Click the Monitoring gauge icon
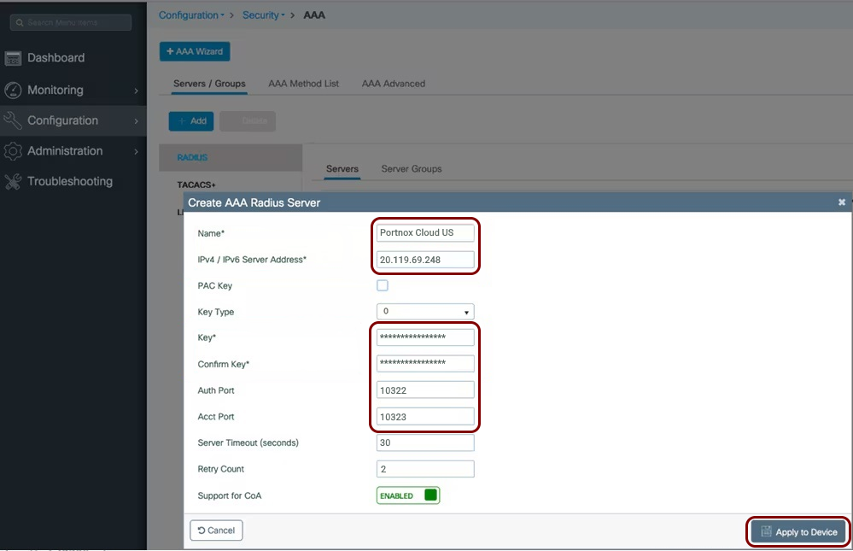 click(13, 90)
